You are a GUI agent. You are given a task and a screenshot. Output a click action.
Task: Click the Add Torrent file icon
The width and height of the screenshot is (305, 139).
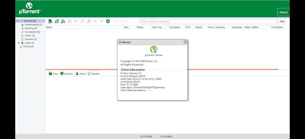50,21
